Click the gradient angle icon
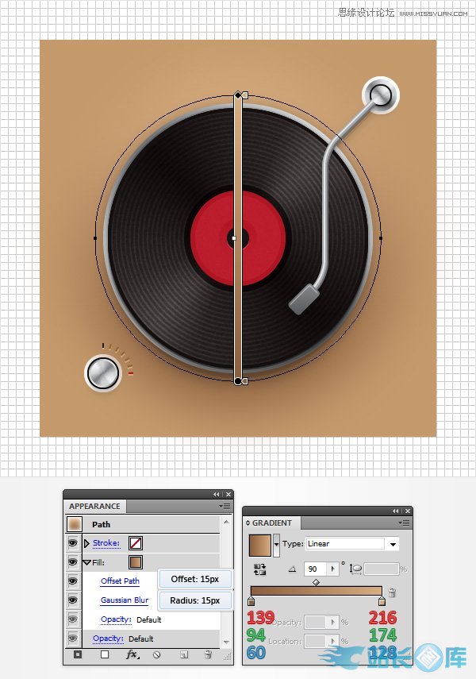 [293, 569]
